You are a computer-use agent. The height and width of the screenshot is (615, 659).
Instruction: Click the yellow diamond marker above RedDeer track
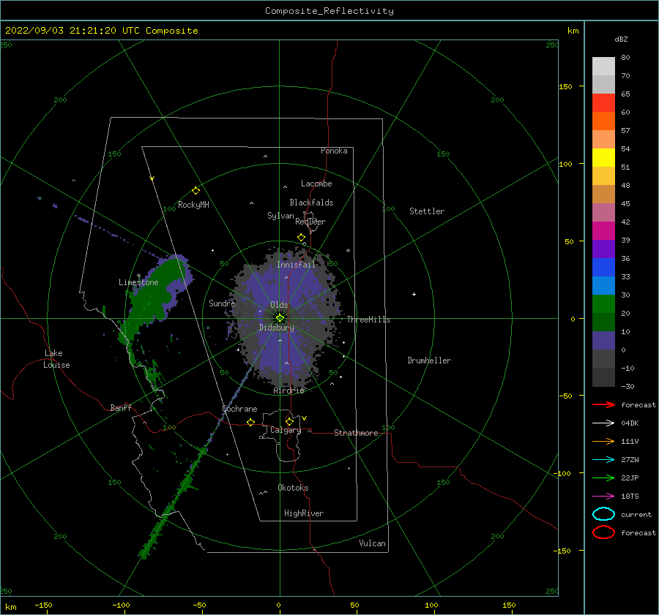click(x=302, y=238)
